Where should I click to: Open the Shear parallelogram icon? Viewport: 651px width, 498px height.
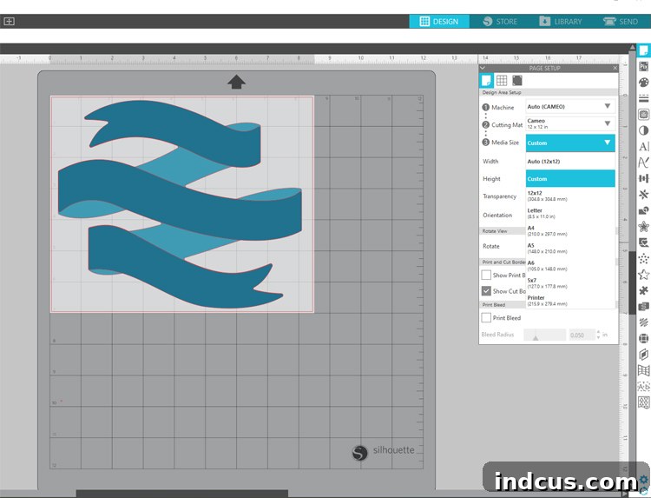click(643, 355)
